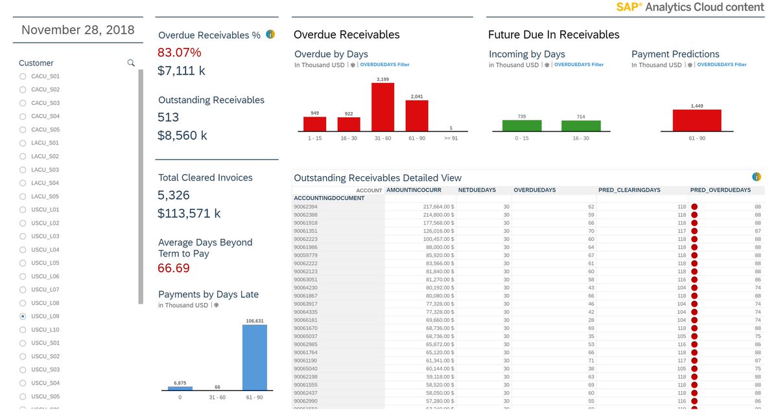Screen dimensions: 778x415
Task: Open info icon of Outstanding Receivables Detailed View
Action: pyautogui.click(x=756, y=177)
